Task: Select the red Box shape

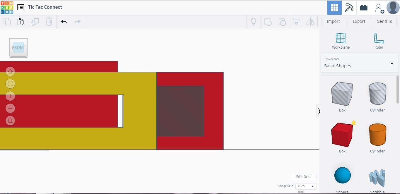Action: (x=342, y=135)
